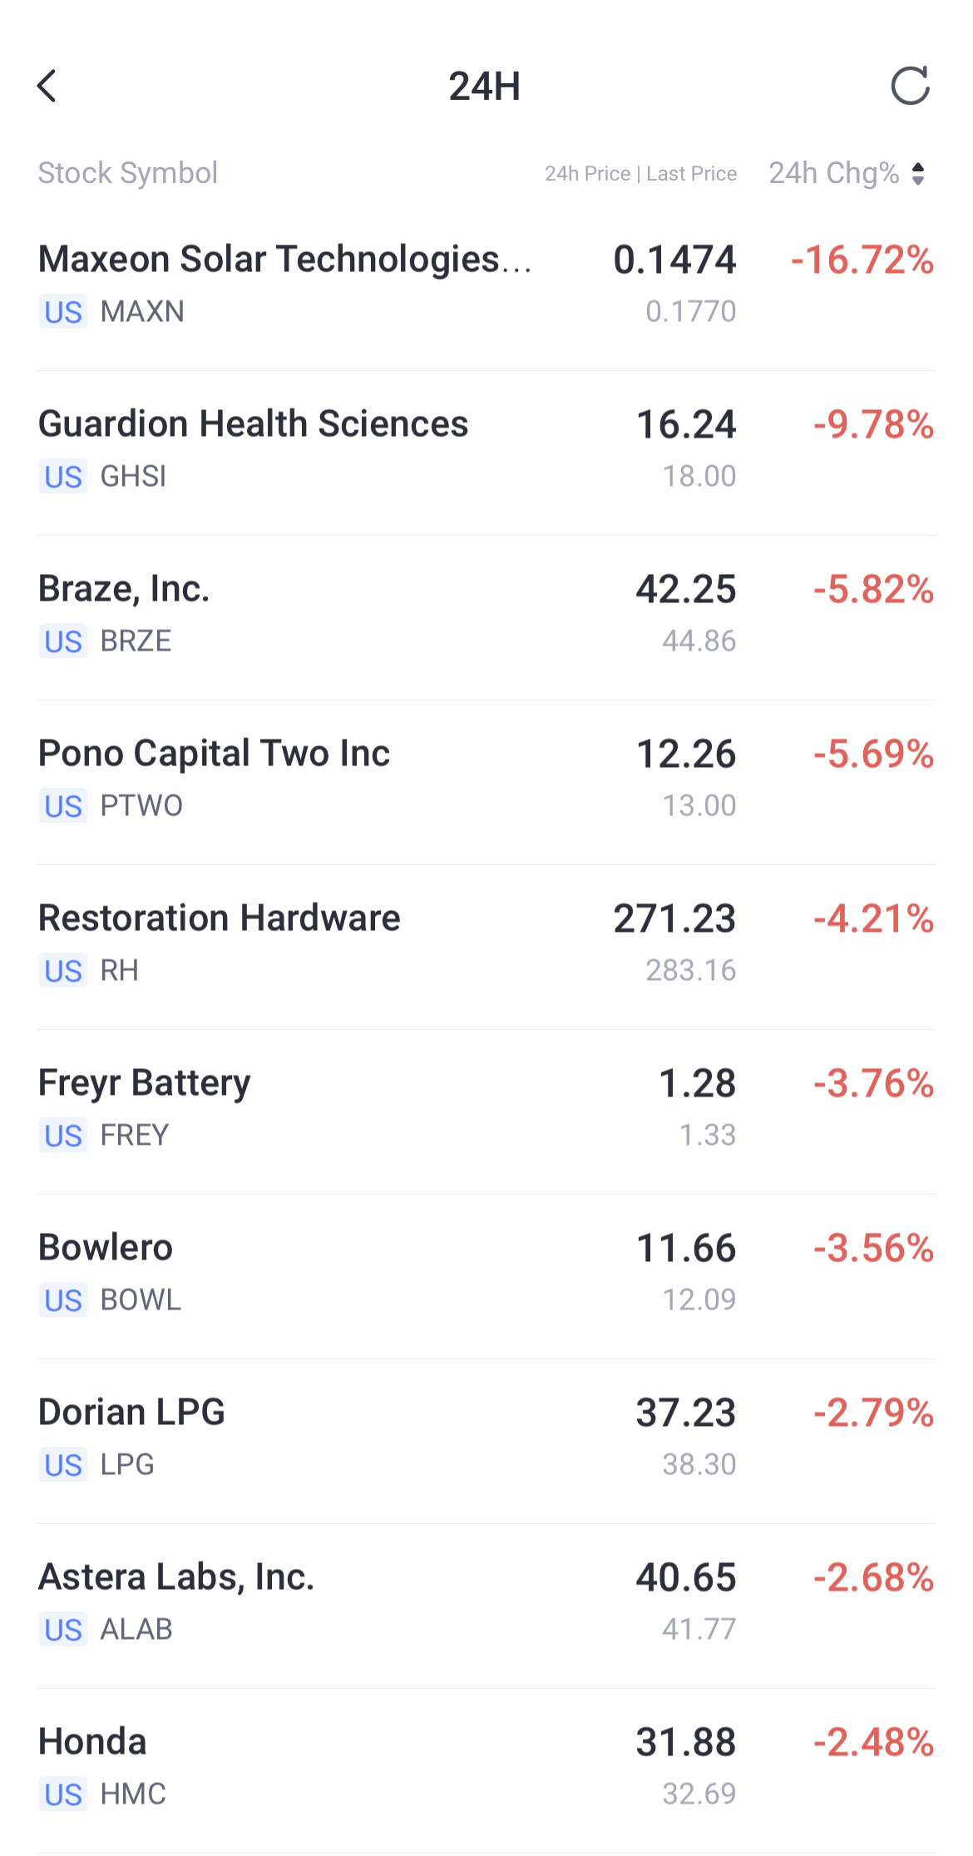Open Freyr Battery stock entry
This screenshot has width=973, height=1856.
point(145,1083)
